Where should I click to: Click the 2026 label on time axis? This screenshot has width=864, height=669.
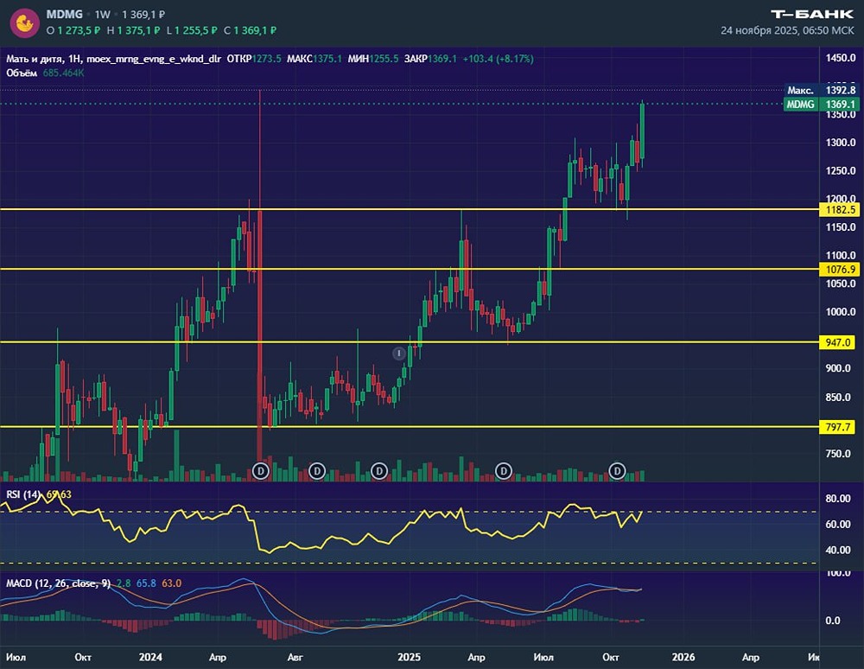[x=683, y=657]
